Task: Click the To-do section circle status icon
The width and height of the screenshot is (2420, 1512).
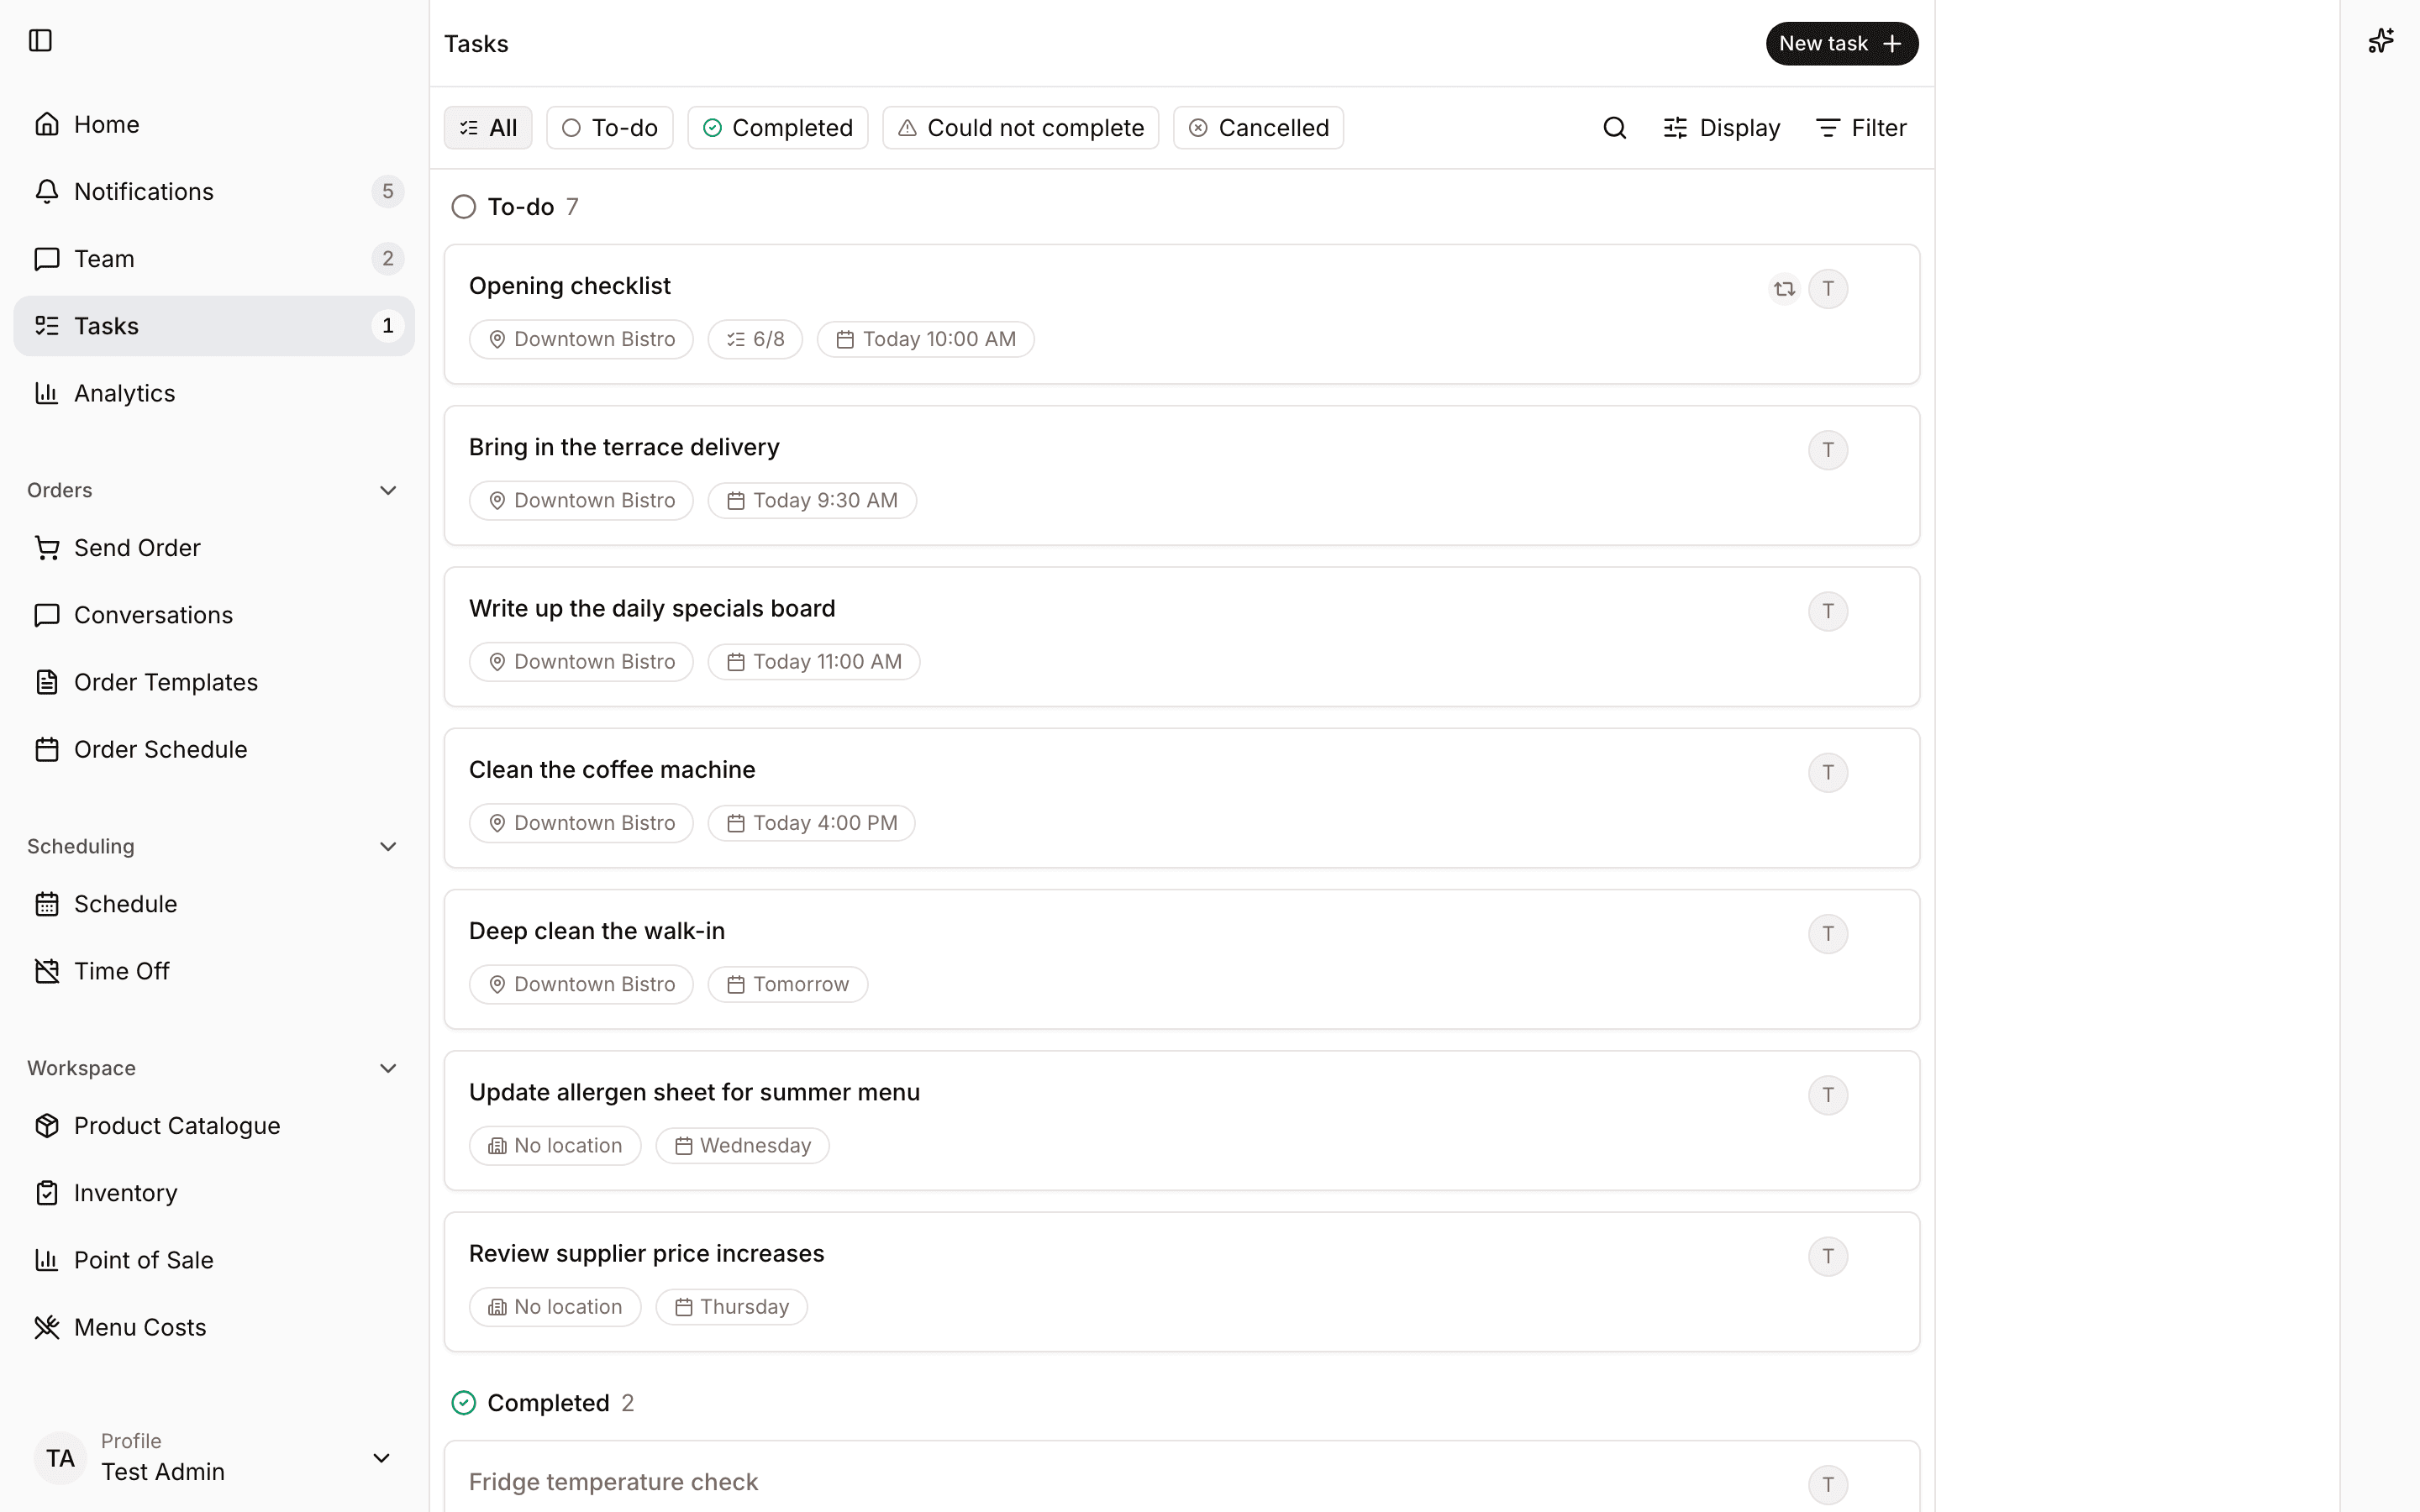Action: tap(463, 207)
